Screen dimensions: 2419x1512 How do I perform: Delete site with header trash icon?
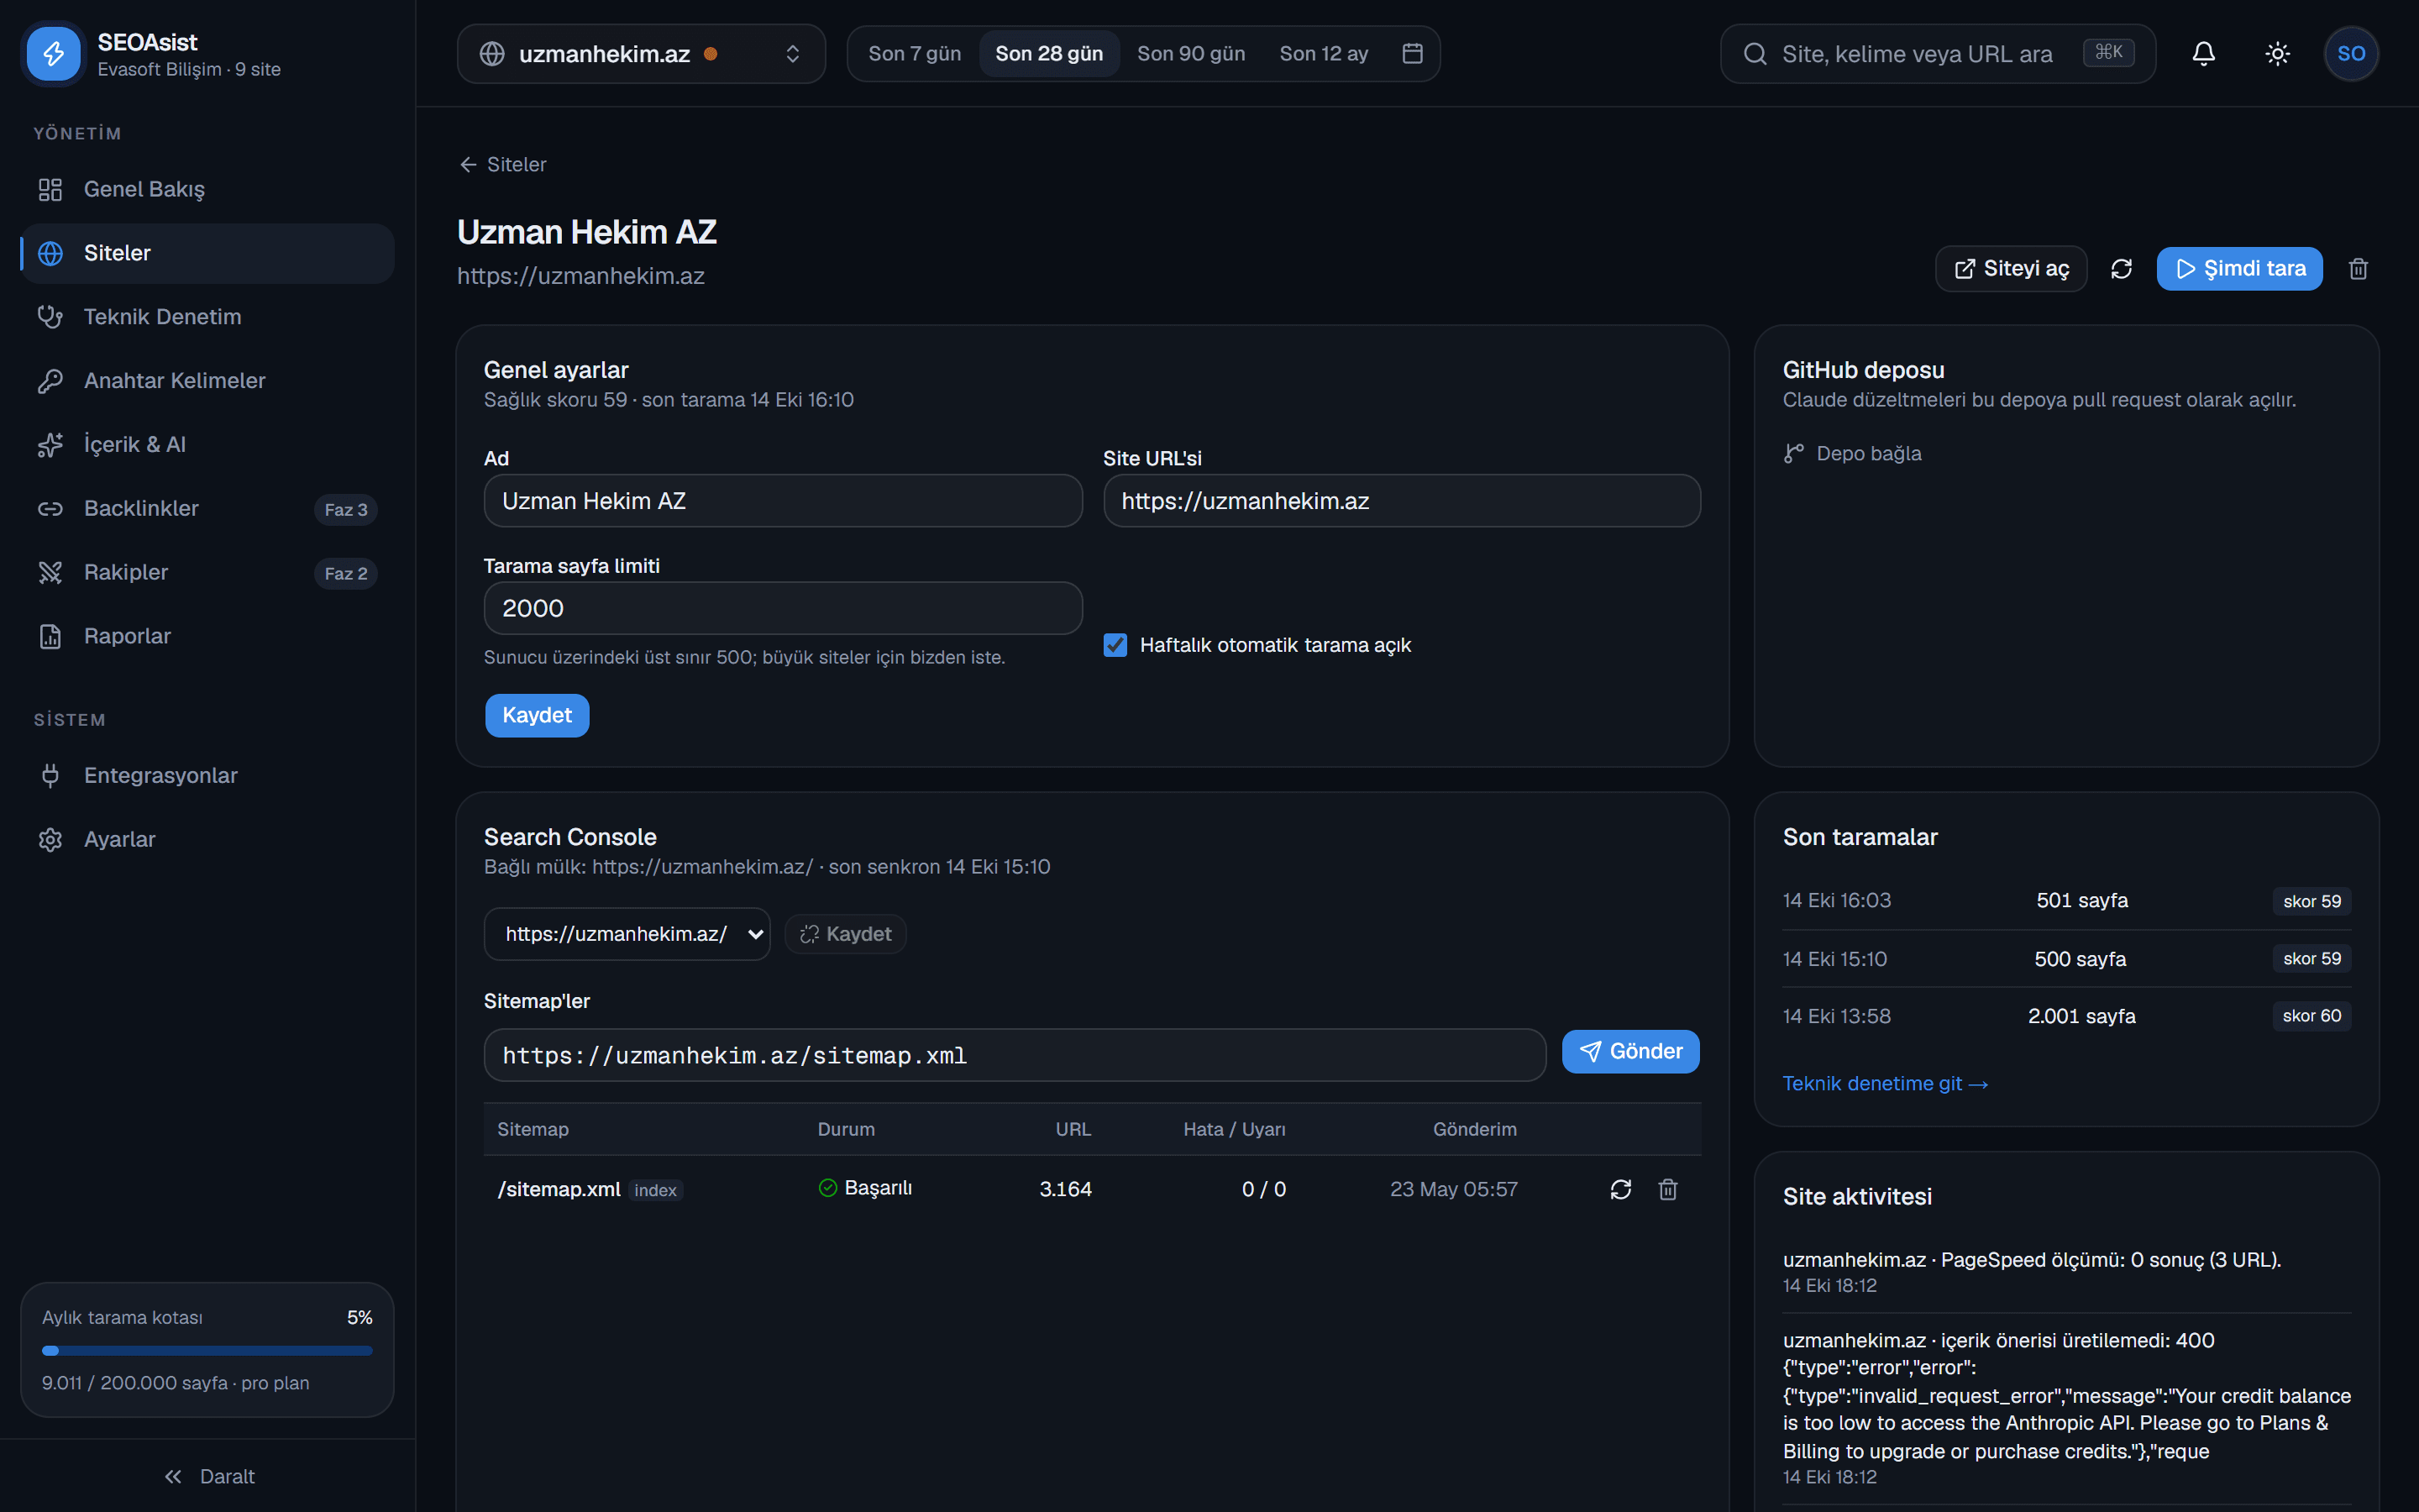2358,268
